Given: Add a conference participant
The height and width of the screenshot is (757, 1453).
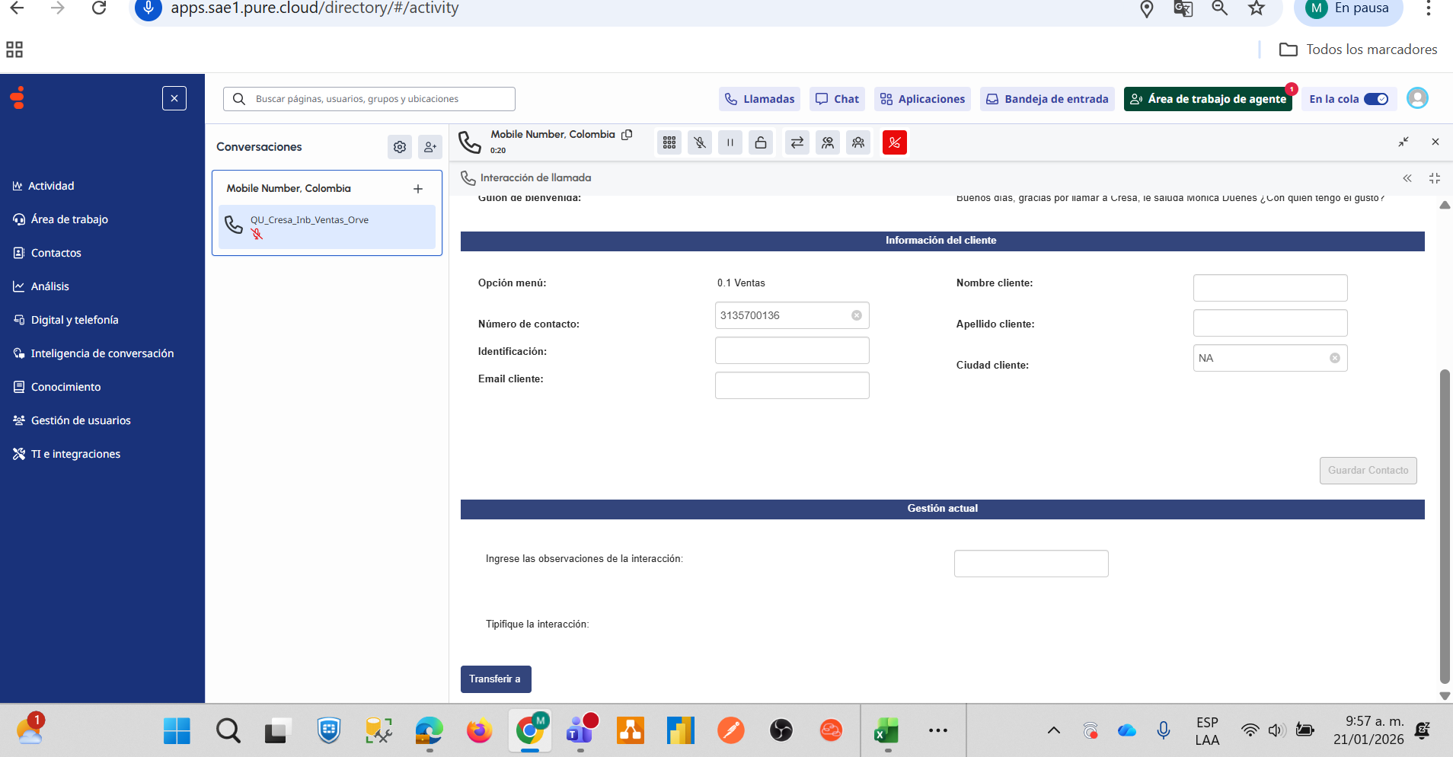Looking at the screenshot, I should (858, 142).
